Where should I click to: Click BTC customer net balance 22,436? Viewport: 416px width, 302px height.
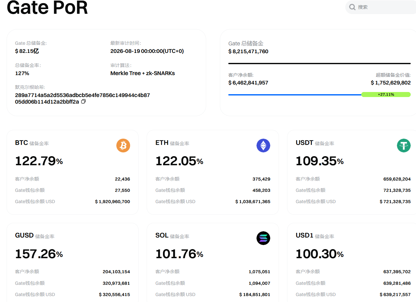point(122,179)
